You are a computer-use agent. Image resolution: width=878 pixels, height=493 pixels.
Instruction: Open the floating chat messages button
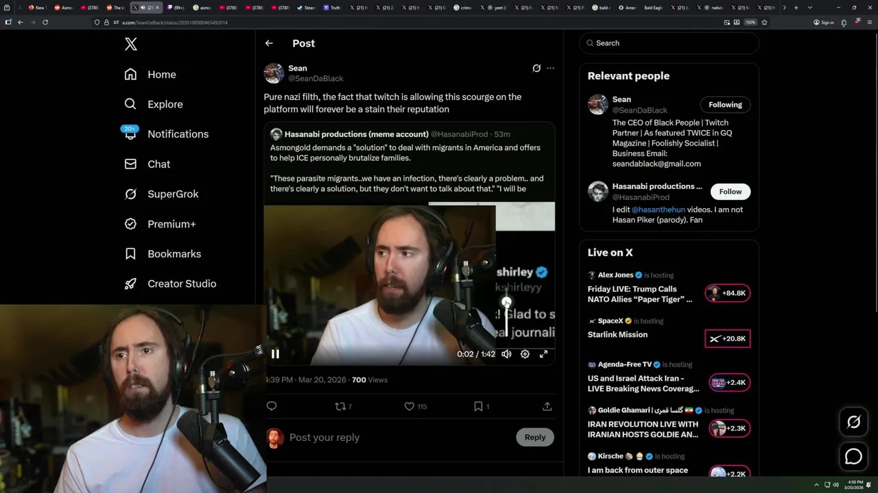(853, 457)
